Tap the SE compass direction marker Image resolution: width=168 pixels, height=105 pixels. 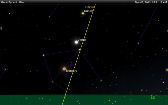(x=153, y=98)
